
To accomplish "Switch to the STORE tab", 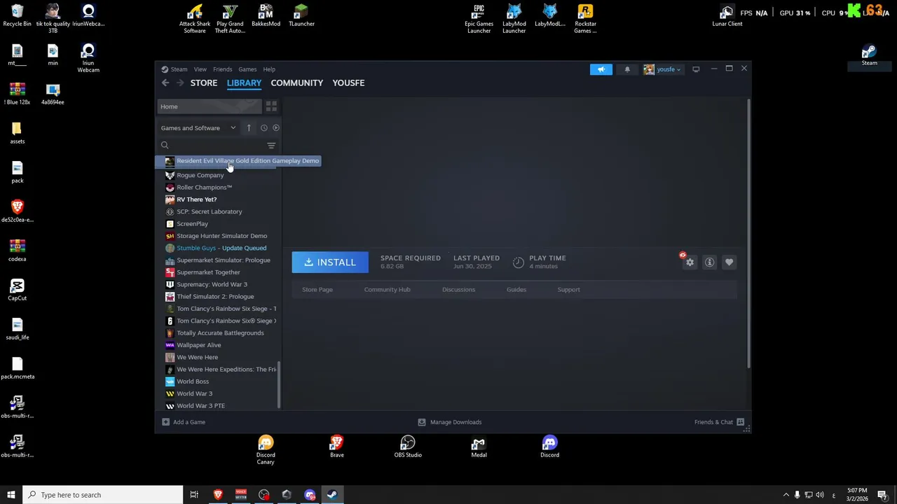I will pyautogui.click(x=204, y=83).
